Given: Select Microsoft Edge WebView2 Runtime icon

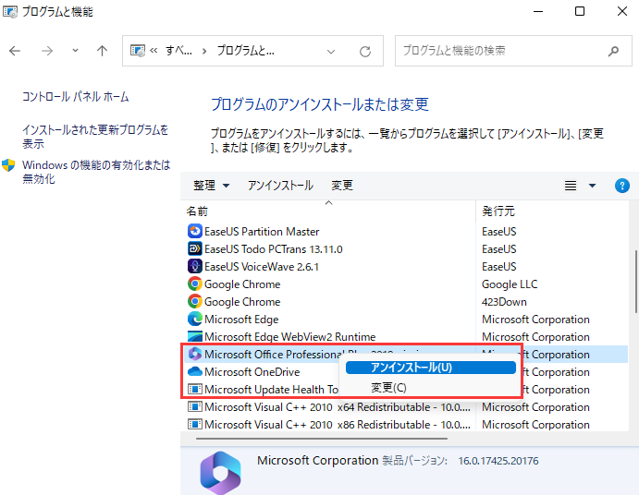Looking at the screenshot, I should pyautogui.click(x=195, y=336).
